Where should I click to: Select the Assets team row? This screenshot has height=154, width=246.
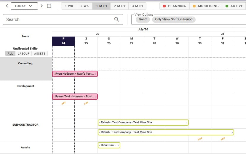point(26,148)
